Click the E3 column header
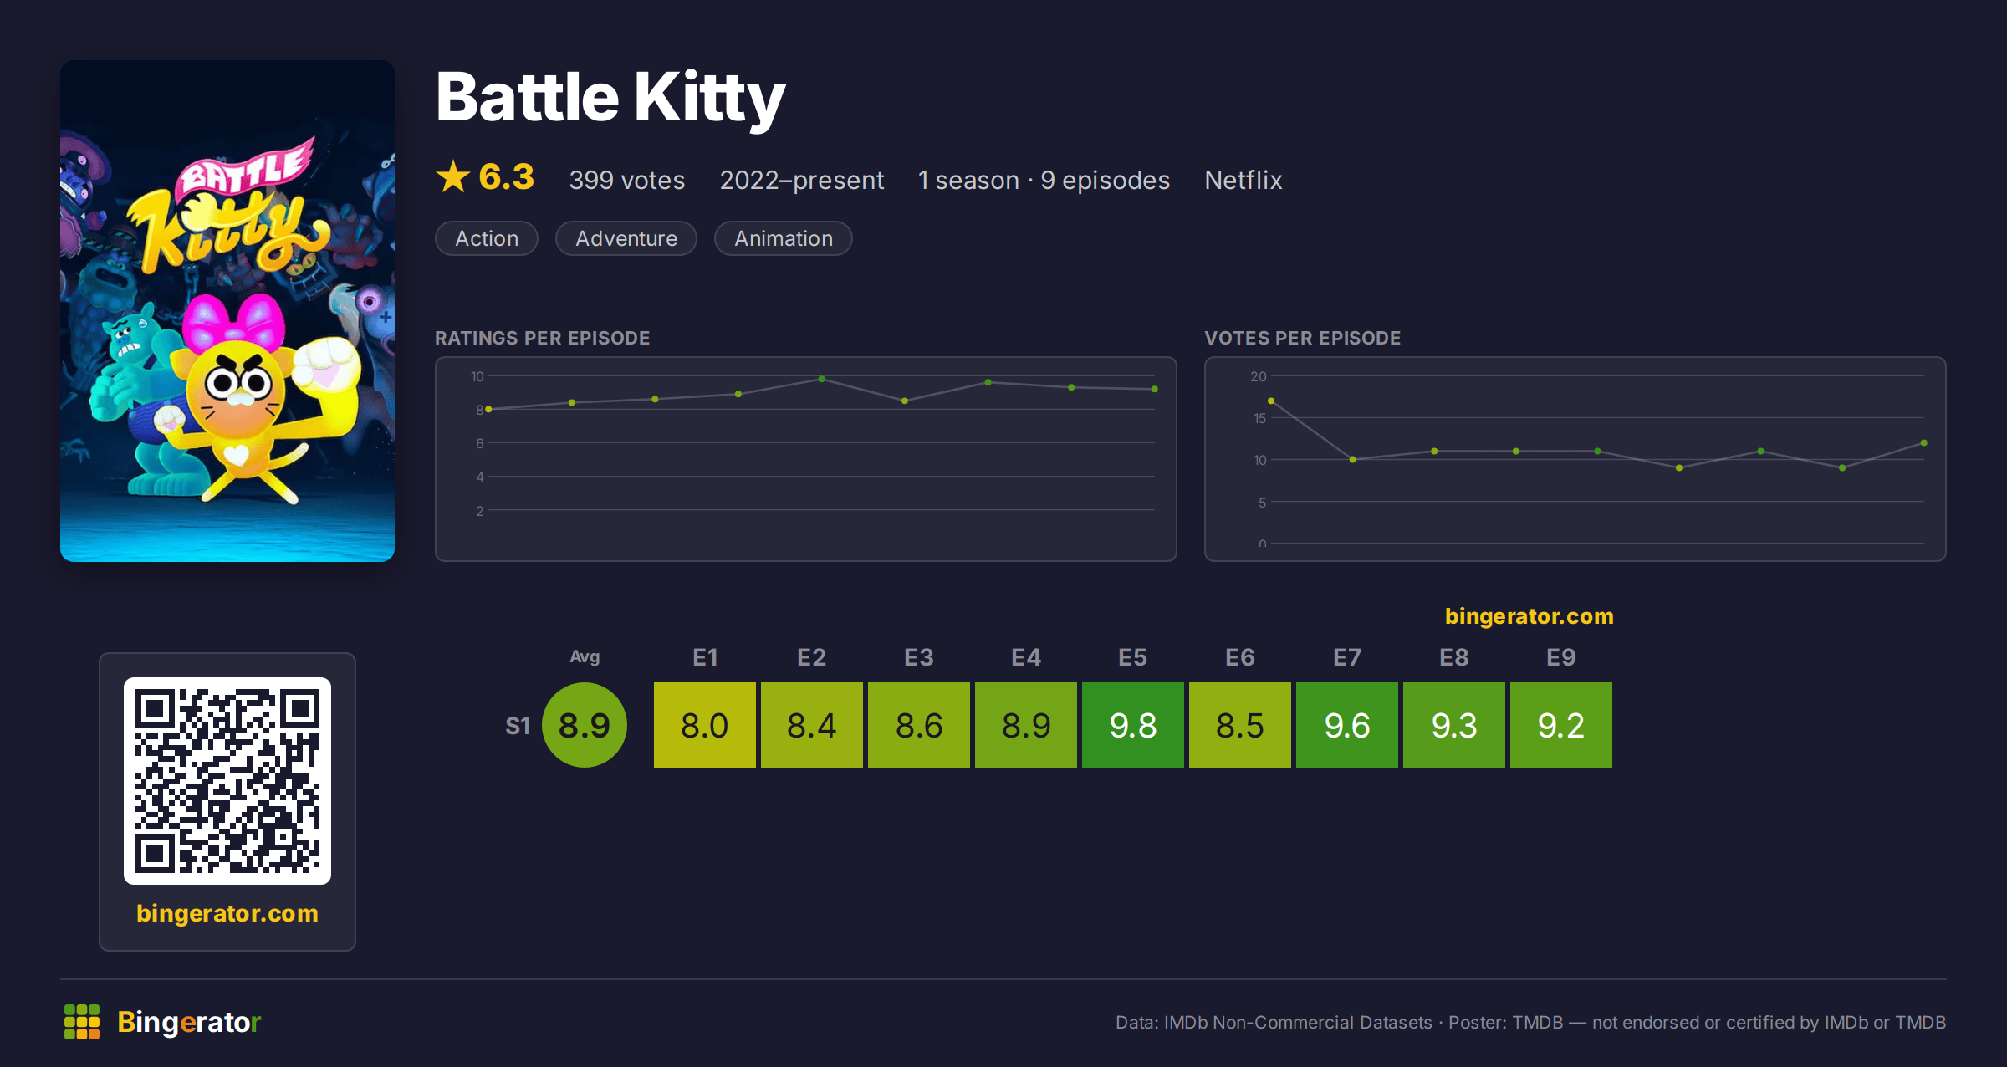Image resolution: width=2007 pixels, height=1067 pixels. click(919, 657)
